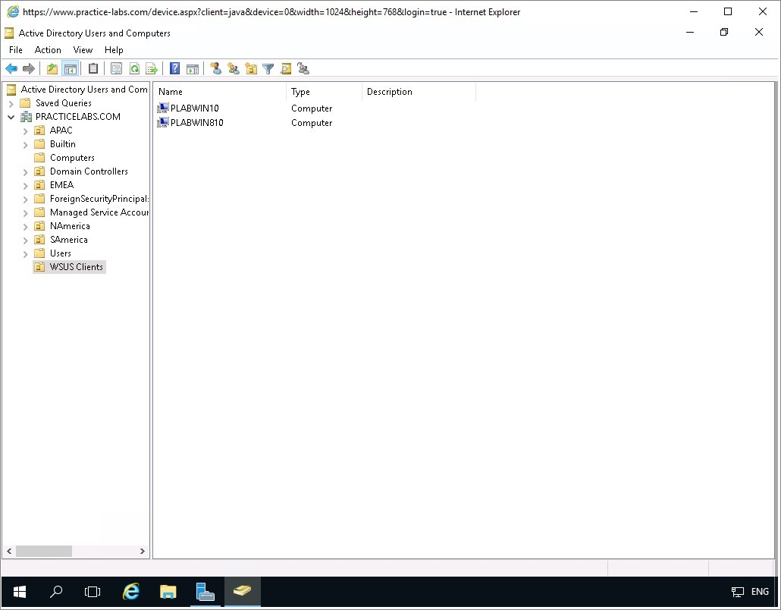Image resolution: width=781 pixels, height=610 pixels.
Task: Click the Back arrow toolbar icon
Action: pos(11,69)
